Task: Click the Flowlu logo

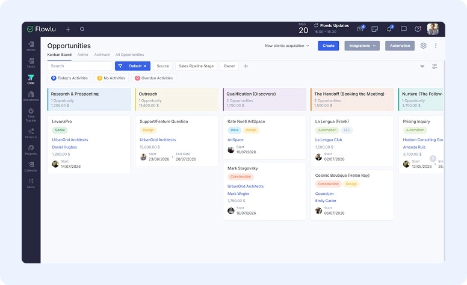Action: 42,29
